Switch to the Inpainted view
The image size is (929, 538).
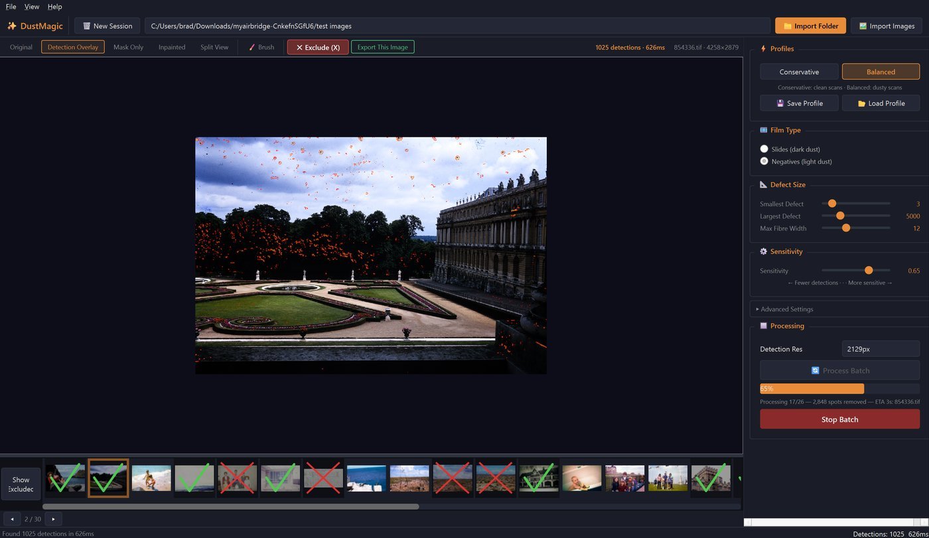(172, 47)
